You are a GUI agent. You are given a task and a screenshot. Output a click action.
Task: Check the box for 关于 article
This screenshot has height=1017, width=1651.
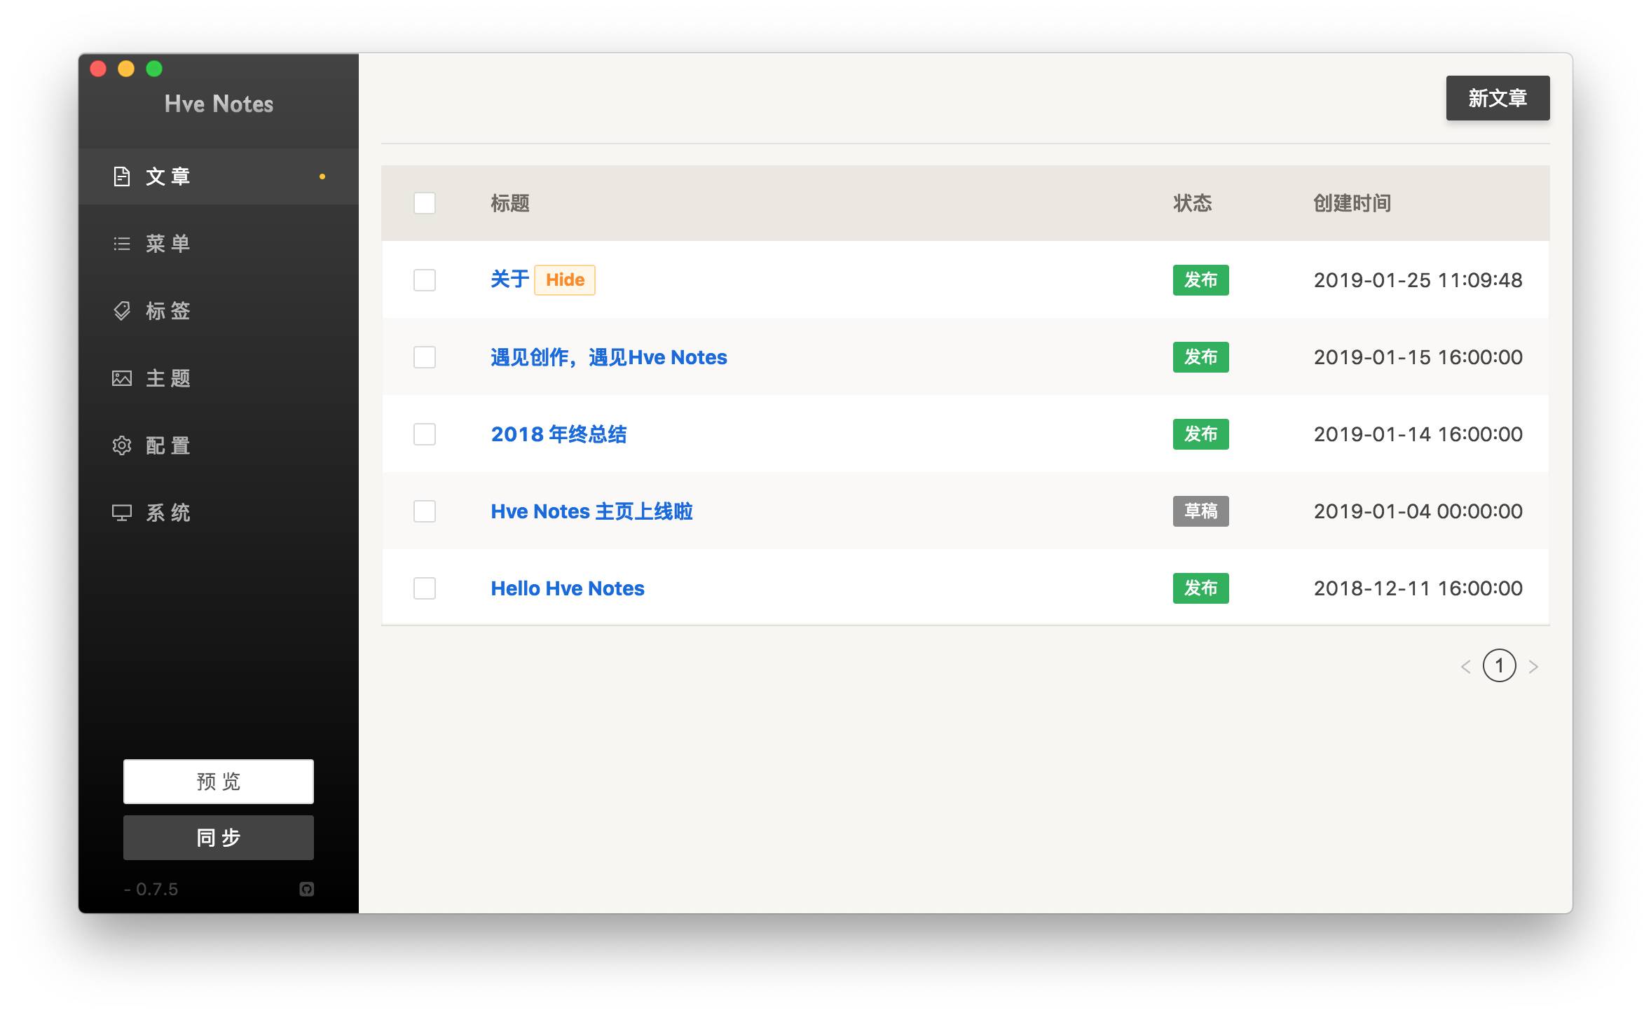click(x=425, y=280)
